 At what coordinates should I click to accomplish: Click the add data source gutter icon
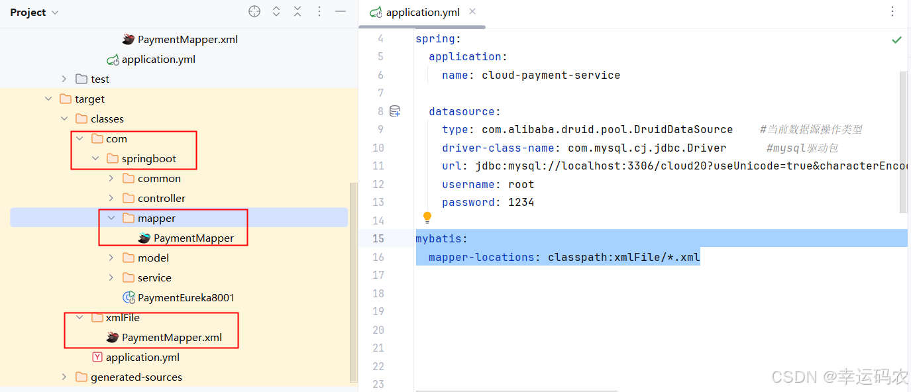(x=394, y=110)
